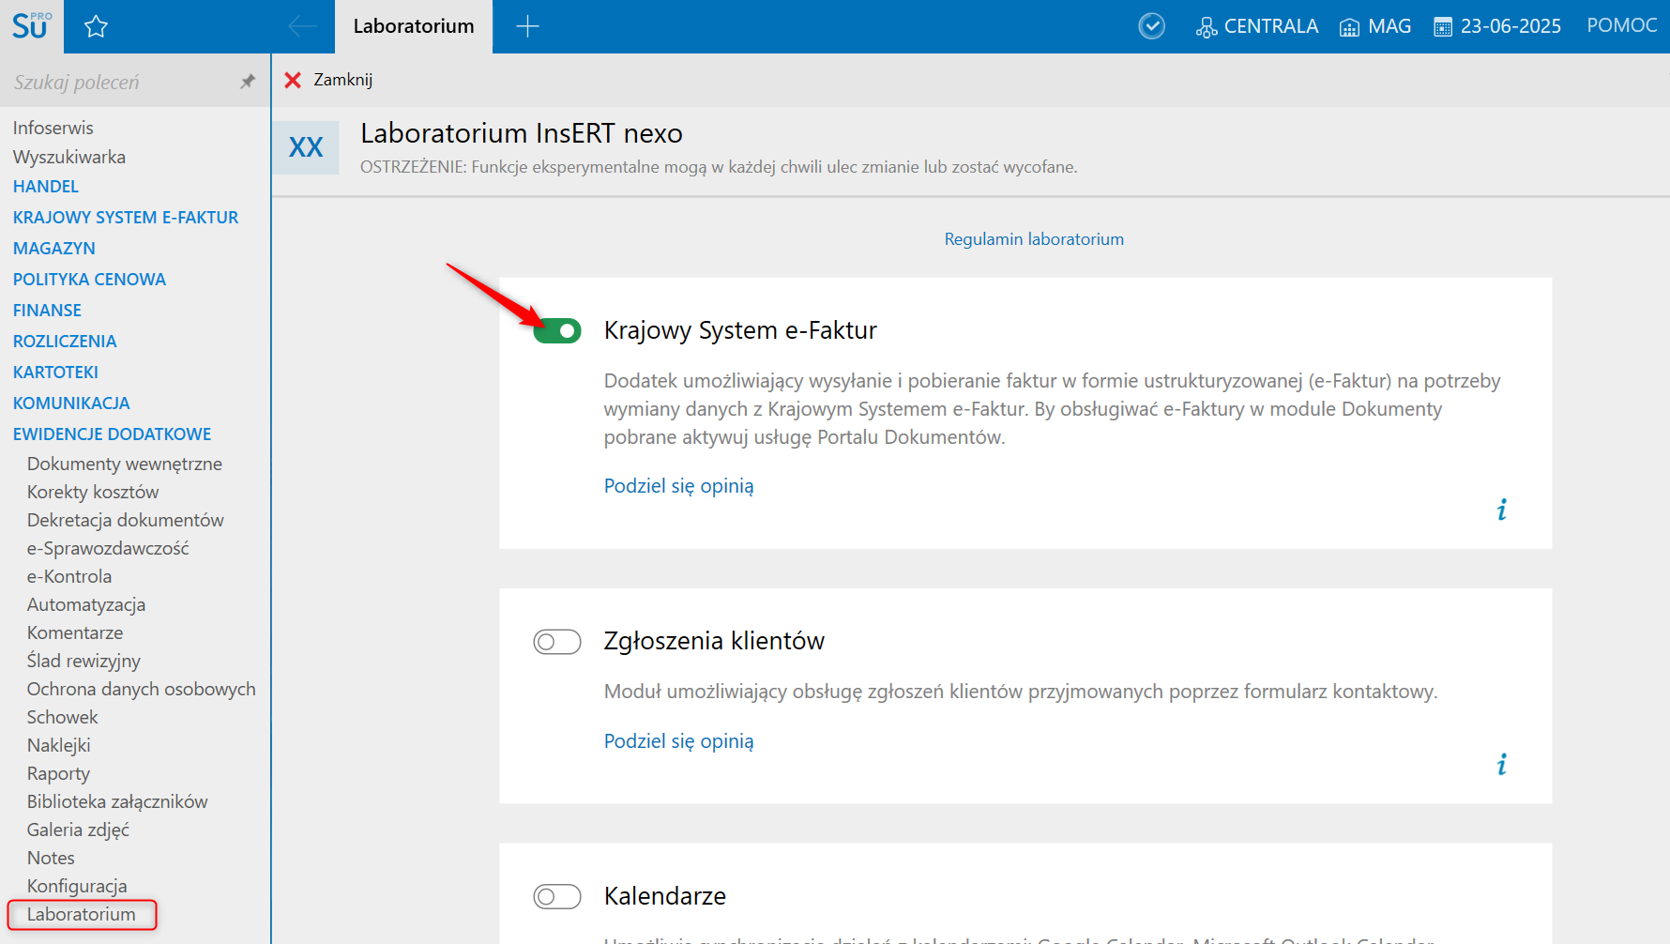The height and width of the screenshot is (944, 1670).
Task: Enable the Kalendarze toggle
Action: [x=557, y=897]
